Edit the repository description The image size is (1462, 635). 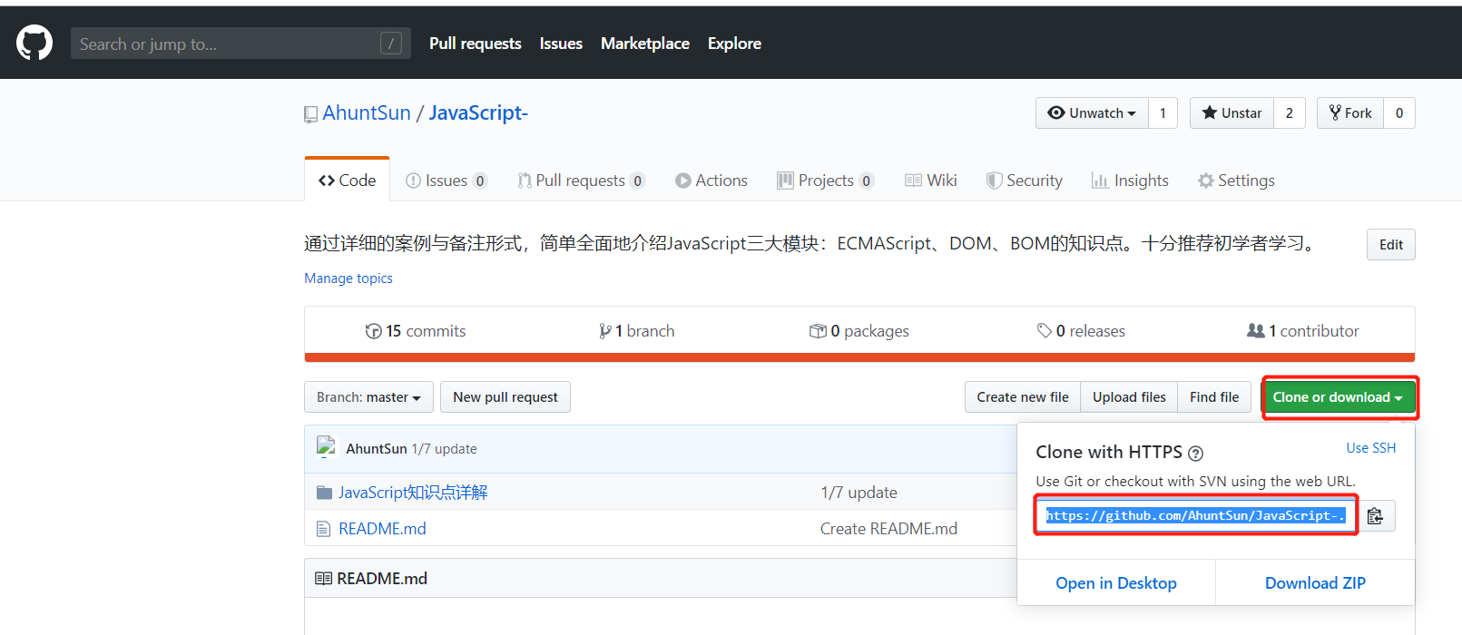[1391, 244]
